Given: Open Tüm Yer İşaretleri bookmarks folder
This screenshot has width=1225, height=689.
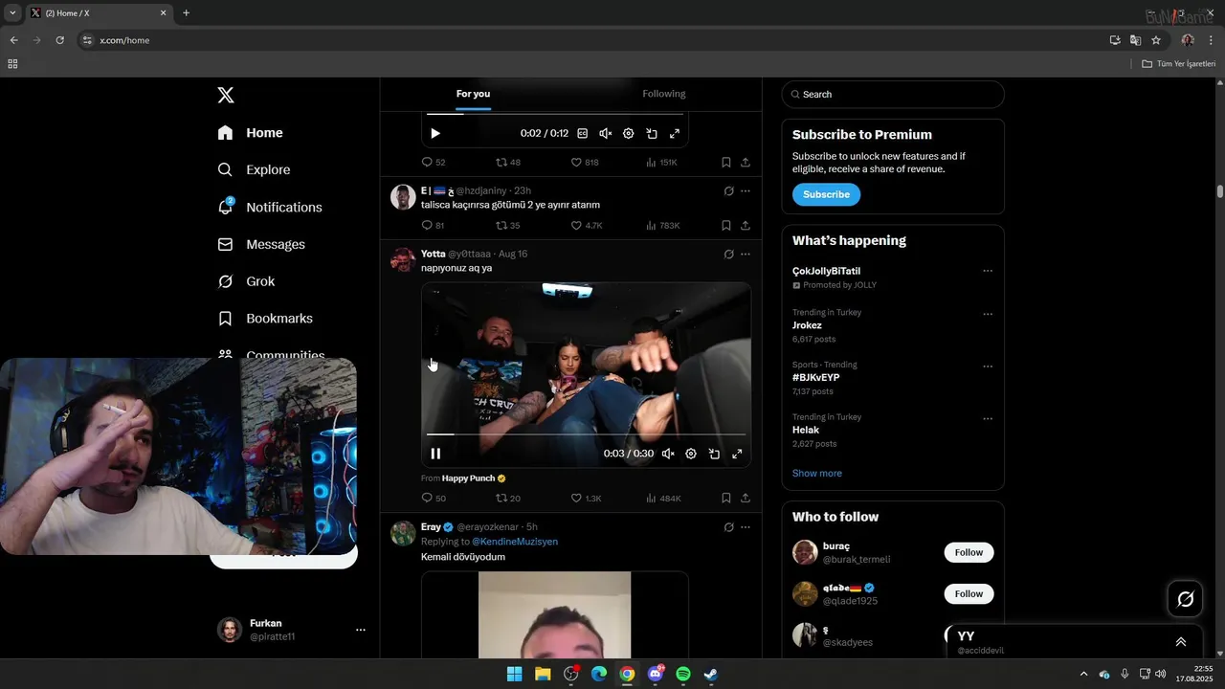Looking at the screenshot, I should [x=1178, y=64].
